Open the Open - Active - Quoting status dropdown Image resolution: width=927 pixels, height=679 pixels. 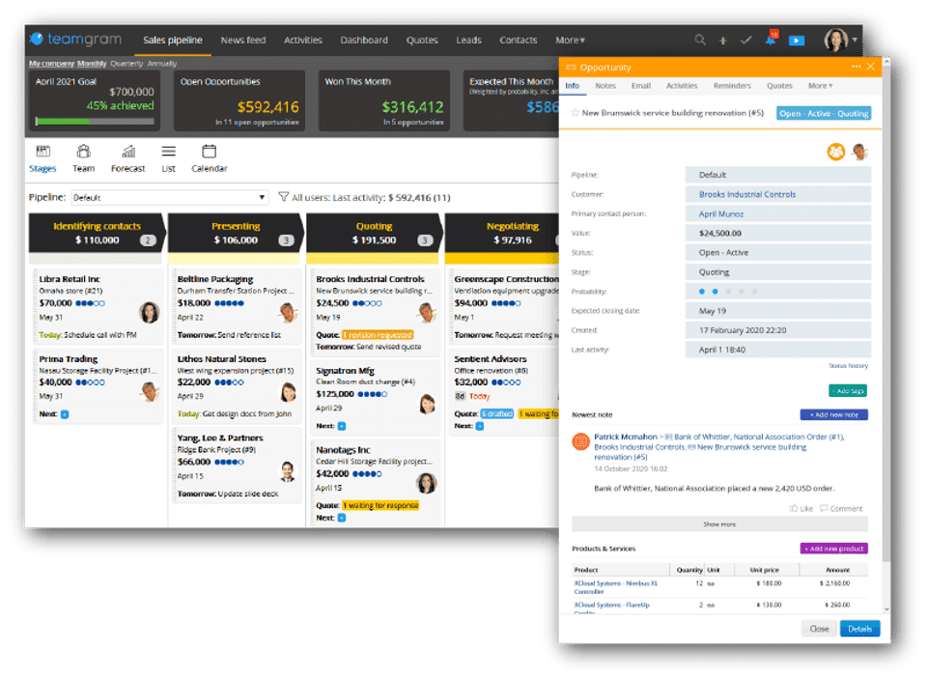tap(823, 113)
